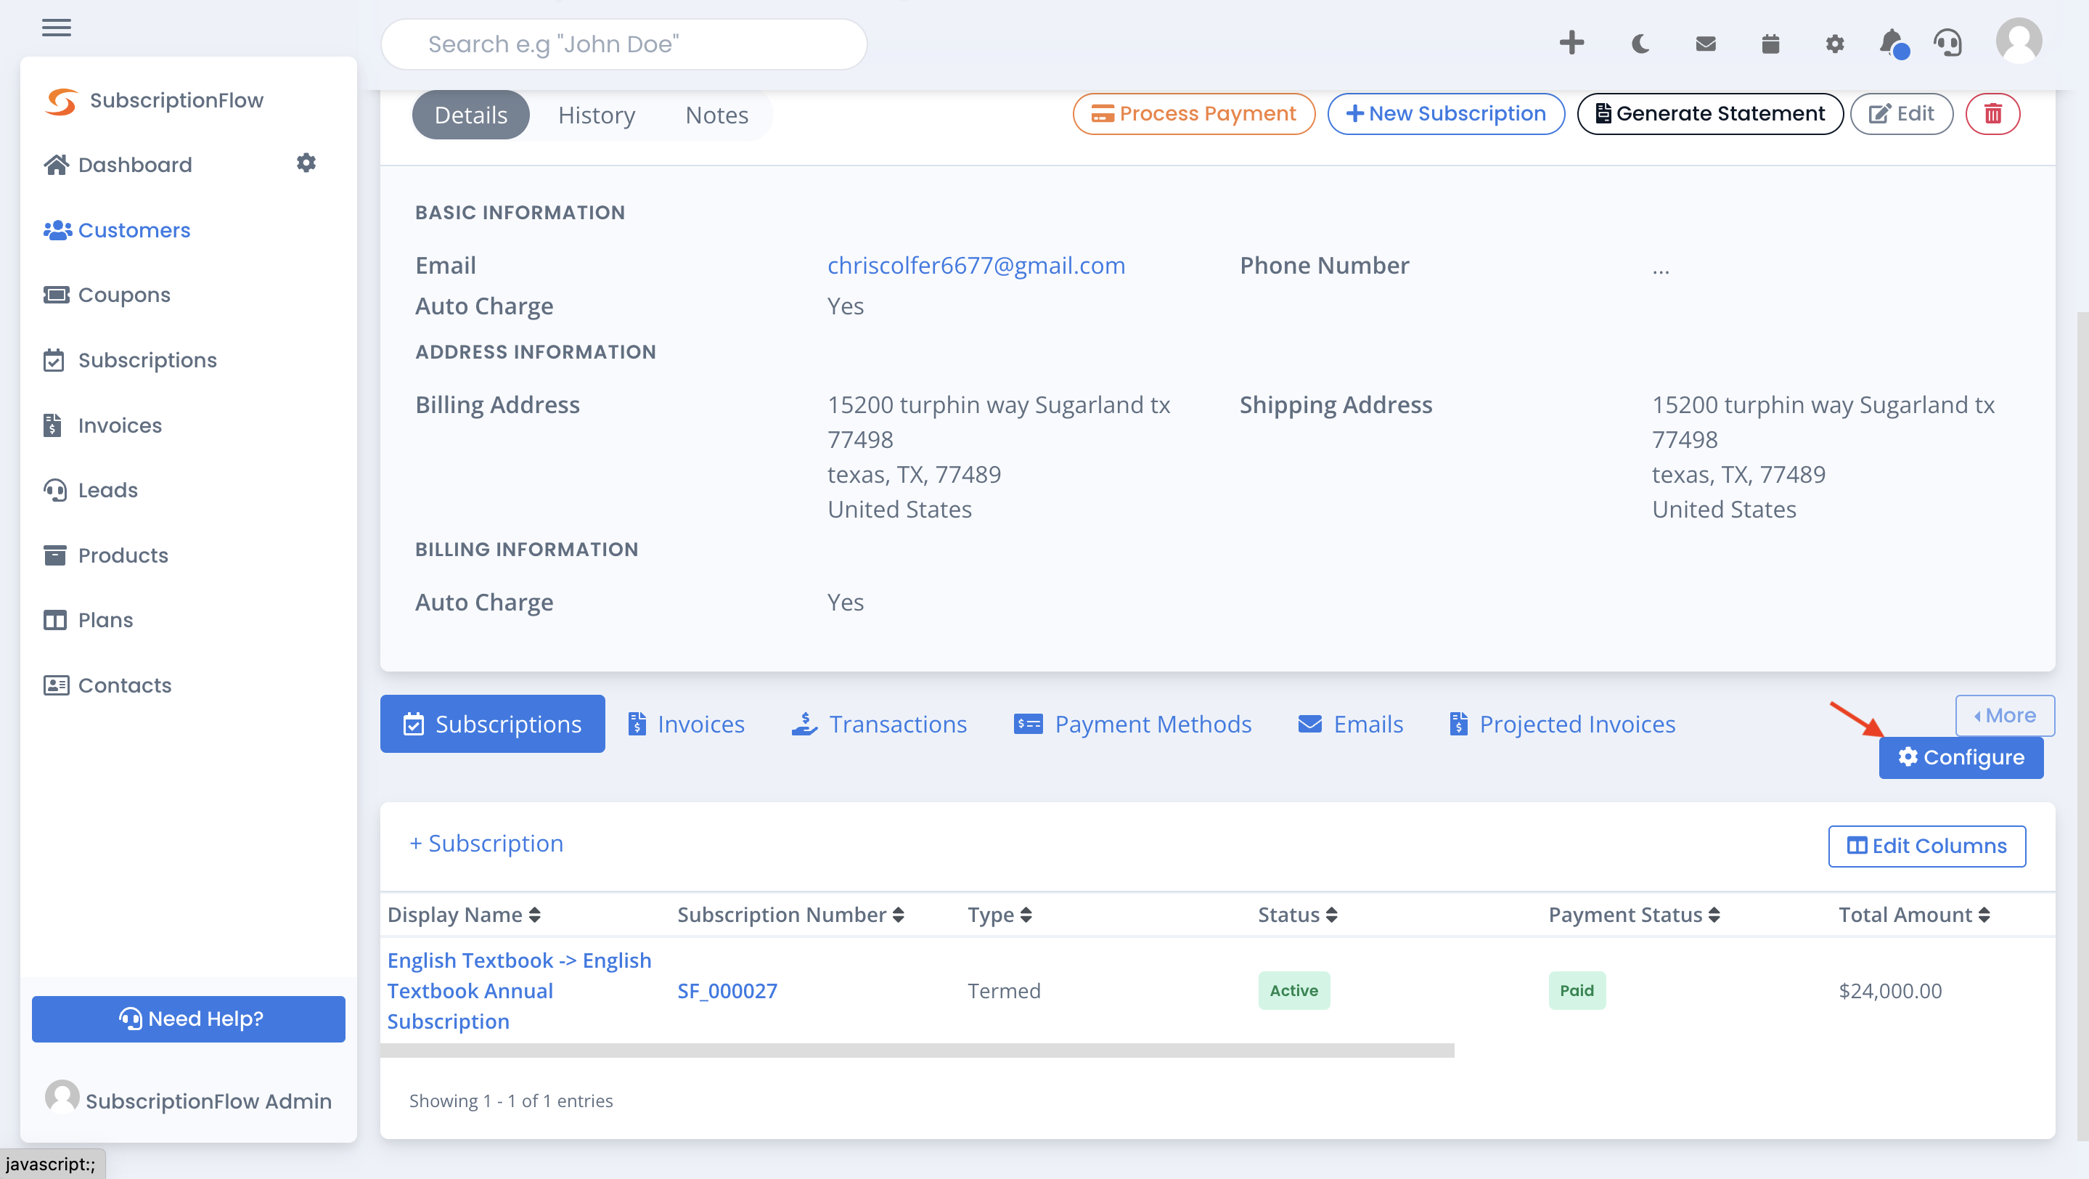Viewport: 2089px width, 1179px height.
Task: Click the Termed type cell
Action: pos(1003,991)
